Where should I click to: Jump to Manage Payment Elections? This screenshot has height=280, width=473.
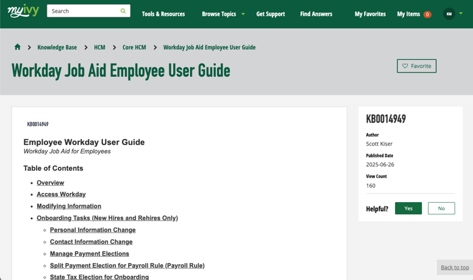pos(89,254)
